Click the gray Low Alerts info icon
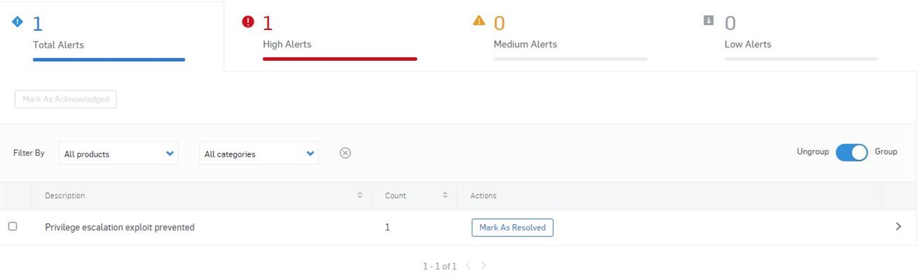The width and height of the screenshot is (919, 280). [709, 21]
